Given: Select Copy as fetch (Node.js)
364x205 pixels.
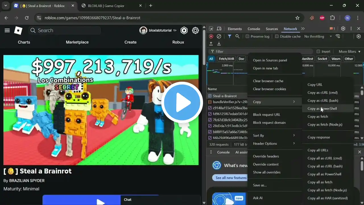Looking at the screenshot, I should 327,124.
